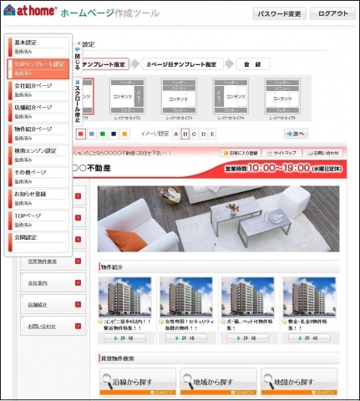Click 地域から探す search button
Viewport: 360px width, 401px height.
pyautogui.click(x=218, y=382)
